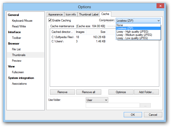Click the Remove button
171x127 pixels.
[x=62, y=92]
